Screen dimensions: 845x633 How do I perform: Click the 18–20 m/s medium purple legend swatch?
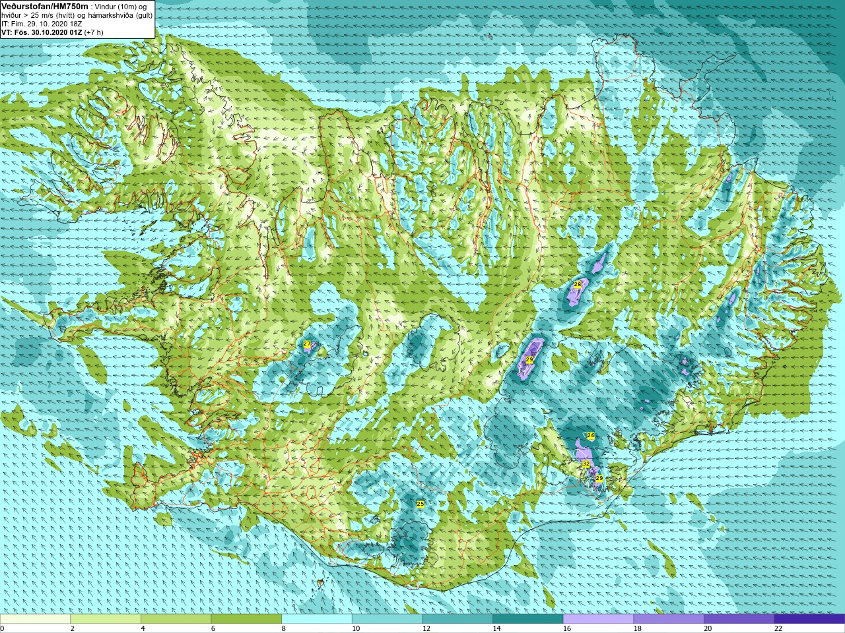coord(669,619)
